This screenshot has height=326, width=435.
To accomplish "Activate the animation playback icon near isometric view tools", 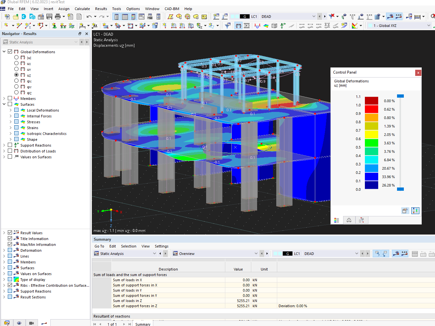I will click(247, 25).
